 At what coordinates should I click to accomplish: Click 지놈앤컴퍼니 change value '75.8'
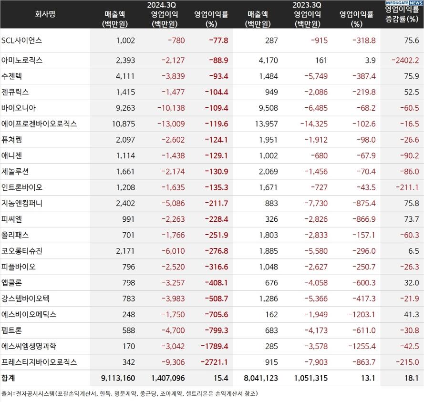(x=412, y=203)
